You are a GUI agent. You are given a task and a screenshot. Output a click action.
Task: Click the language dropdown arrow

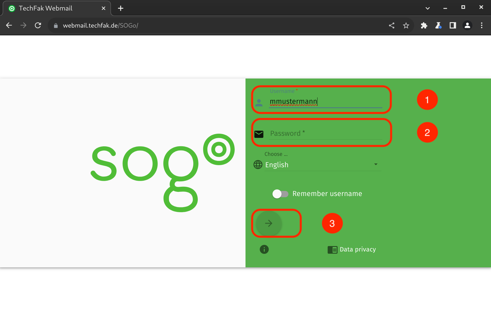(x=376, y=164)
